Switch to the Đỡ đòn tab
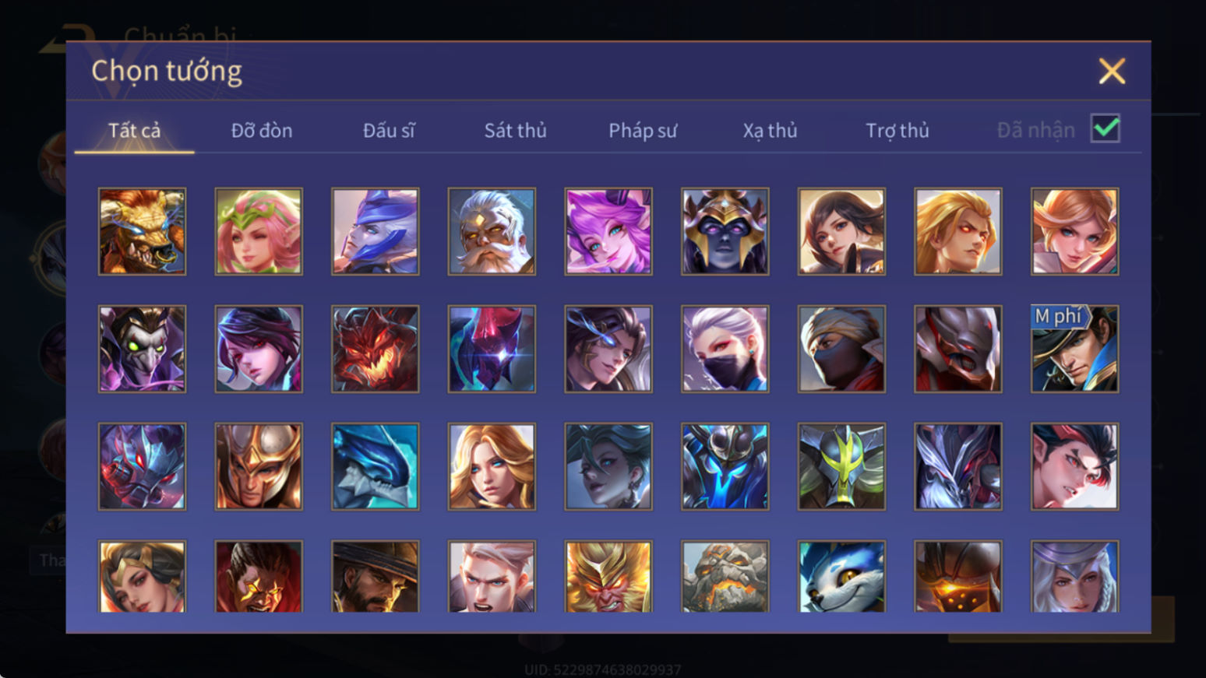 (262, 130)
